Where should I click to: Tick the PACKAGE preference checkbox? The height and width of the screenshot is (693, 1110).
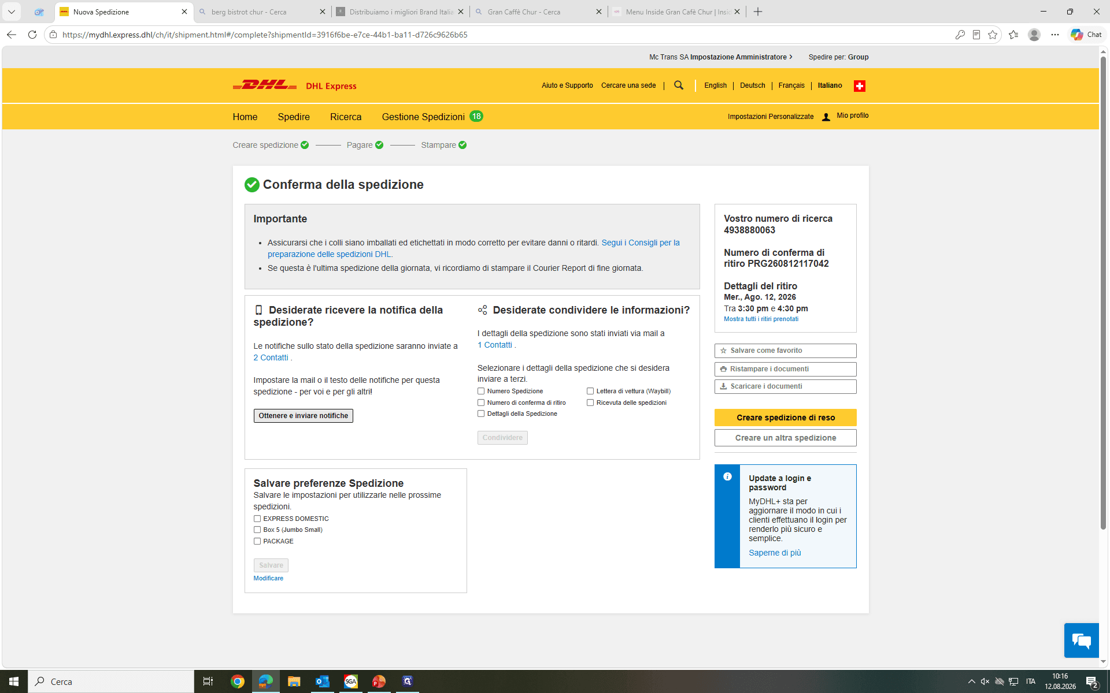(257, 541)
